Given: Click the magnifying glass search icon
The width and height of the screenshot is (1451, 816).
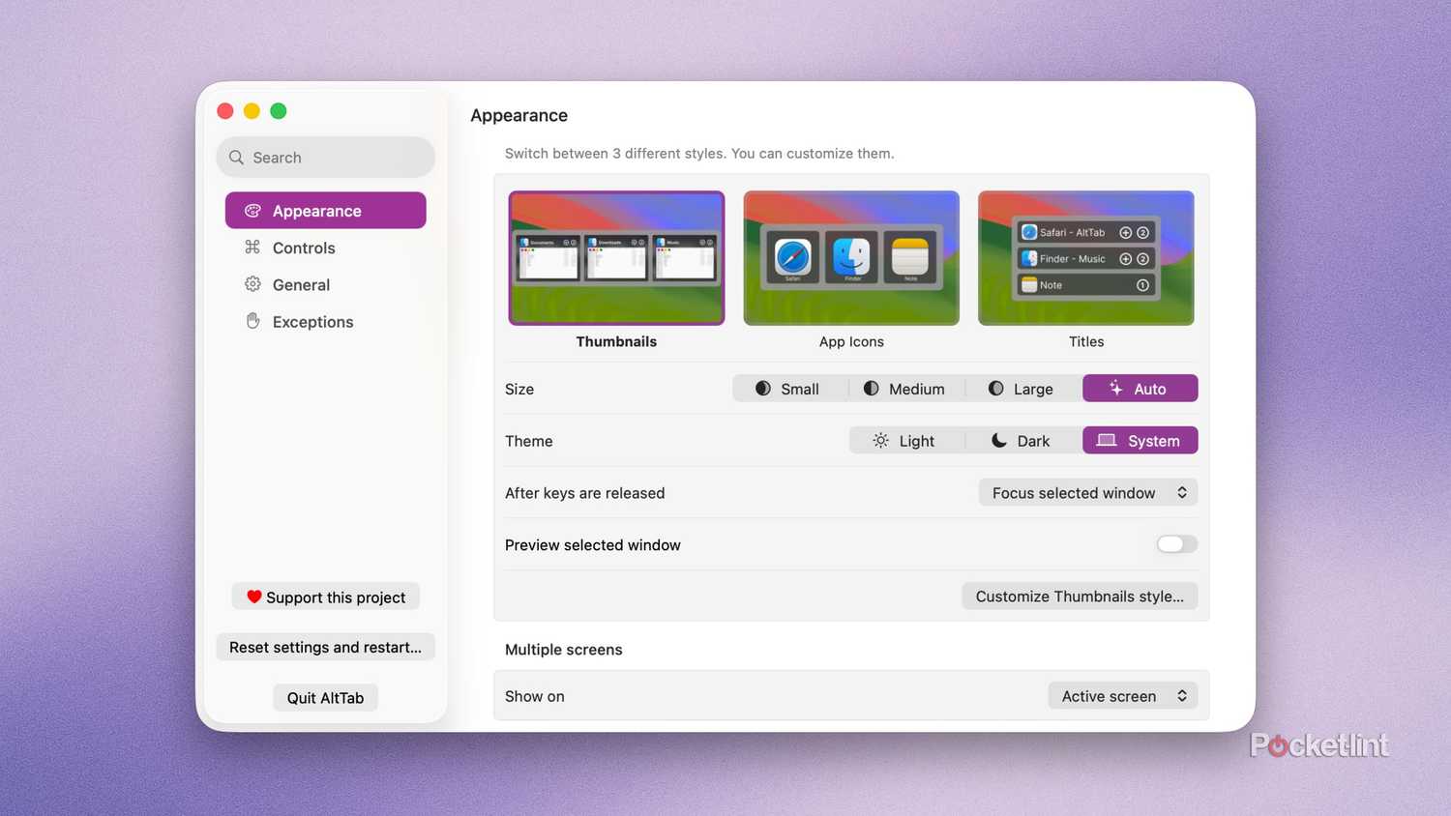Looking at the screenshot, I should coord(236,158).
